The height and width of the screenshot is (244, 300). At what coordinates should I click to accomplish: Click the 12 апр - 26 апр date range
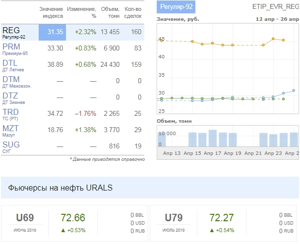click(x=277, y=19)
